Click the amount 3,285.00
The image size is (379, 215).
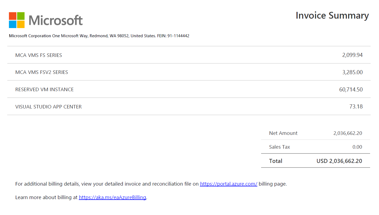coord(353,72)
